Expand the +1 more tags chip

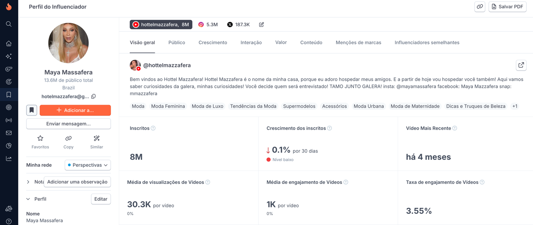(515, 106)
